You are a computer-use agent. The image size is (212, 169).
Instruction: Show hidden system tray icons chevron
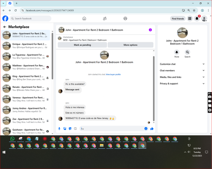pos(185,152)
